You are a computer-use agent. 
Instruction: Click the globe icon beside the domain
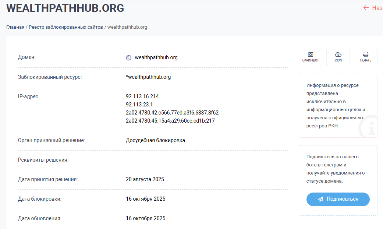[129, 58]
